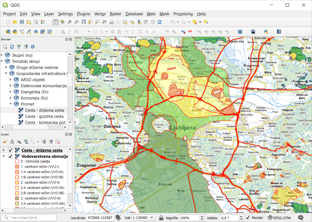Open the map scale dropdown
This screenshot has width=312, height=222.
pos(152,218)
